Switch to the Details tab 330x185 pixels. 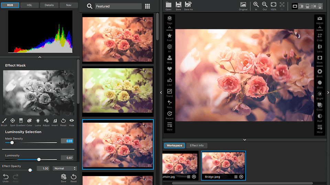49,5
